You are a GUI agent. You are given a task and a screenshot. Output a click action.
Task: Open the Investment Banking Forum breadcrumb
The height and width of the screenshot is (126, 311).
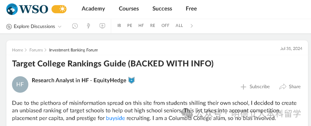click(x=73, y=50)
